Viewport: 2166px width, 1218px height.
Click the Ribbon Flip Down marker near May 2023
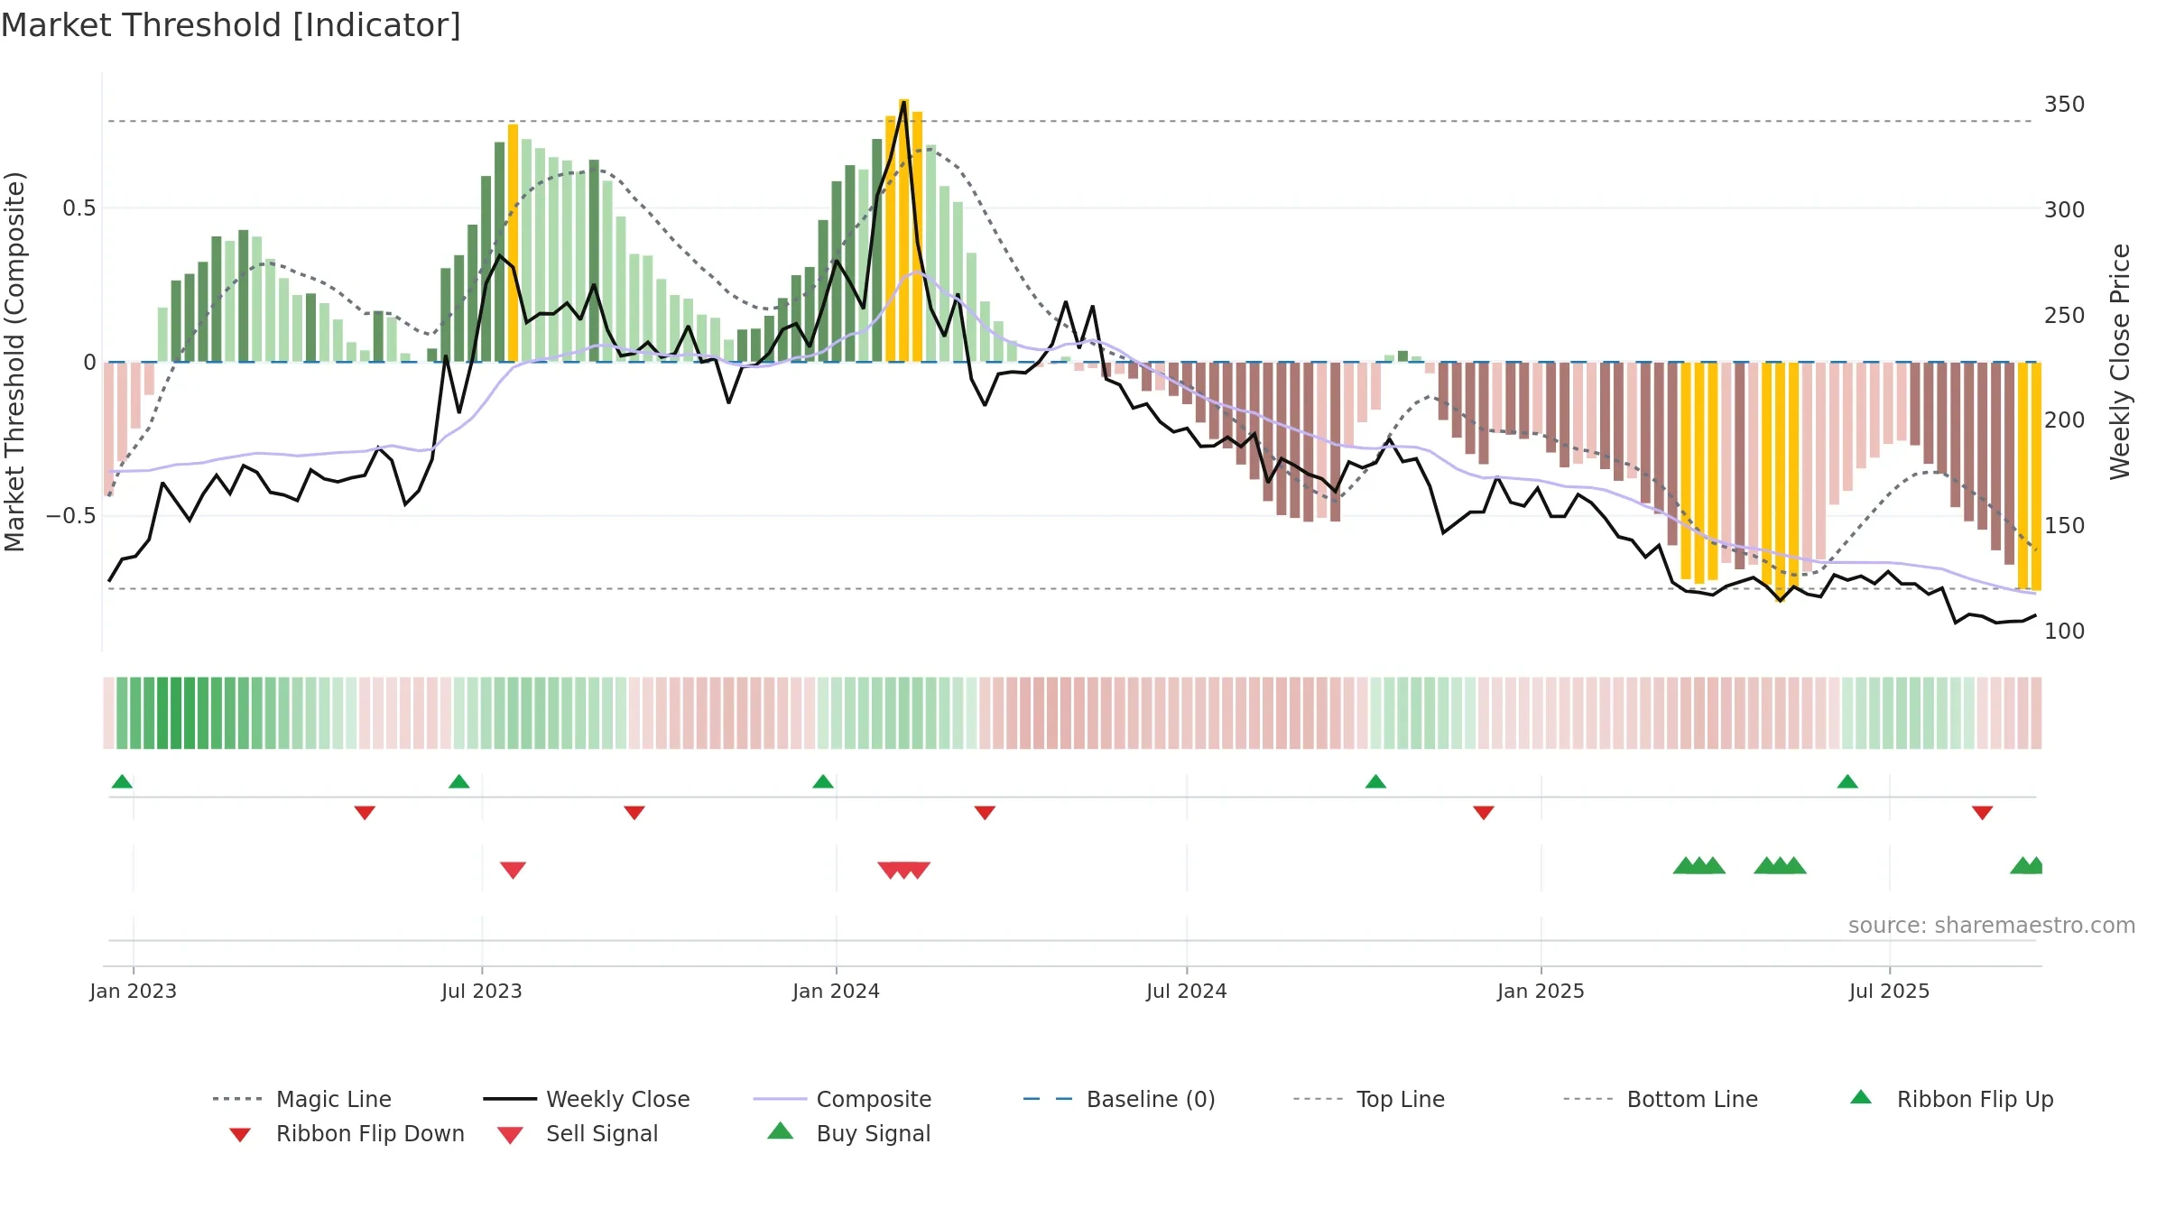click(365, 813)
